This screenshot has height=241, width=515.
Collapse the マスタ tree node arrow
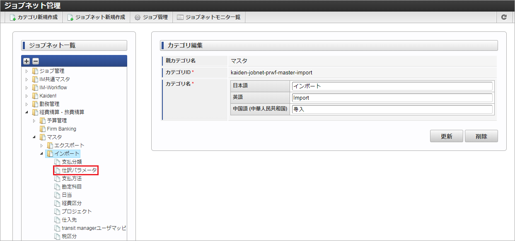(34, 137)
